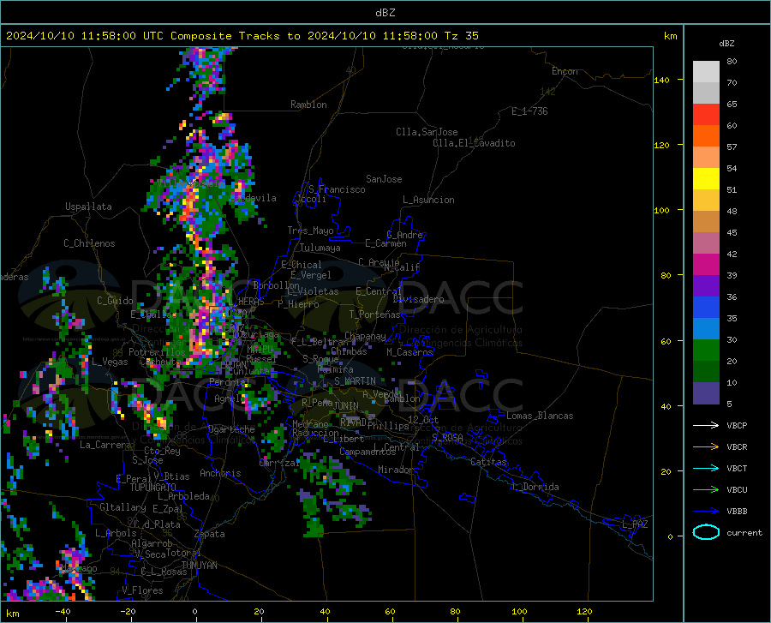Click the Lomas_Blancas map label
The height and width of the screenshot is (623, 771).
pyautogui.click(x=540, y=416)
